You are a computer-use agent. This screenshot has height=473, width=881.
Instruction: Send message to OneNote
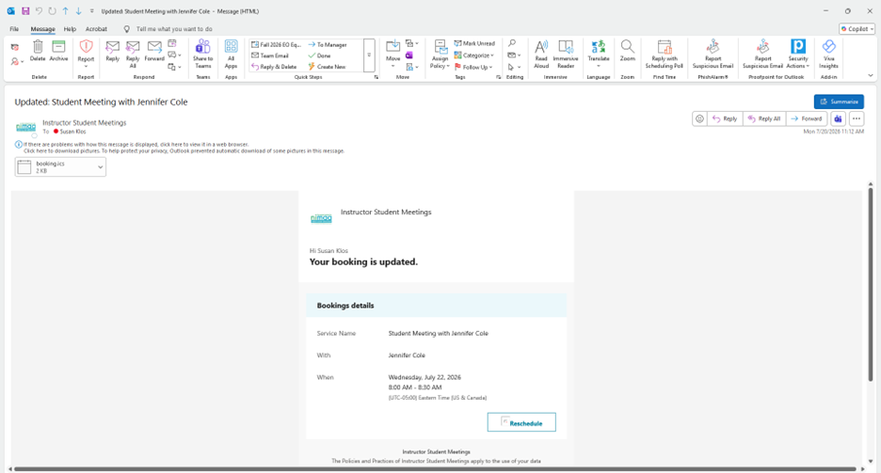point(409,55)
